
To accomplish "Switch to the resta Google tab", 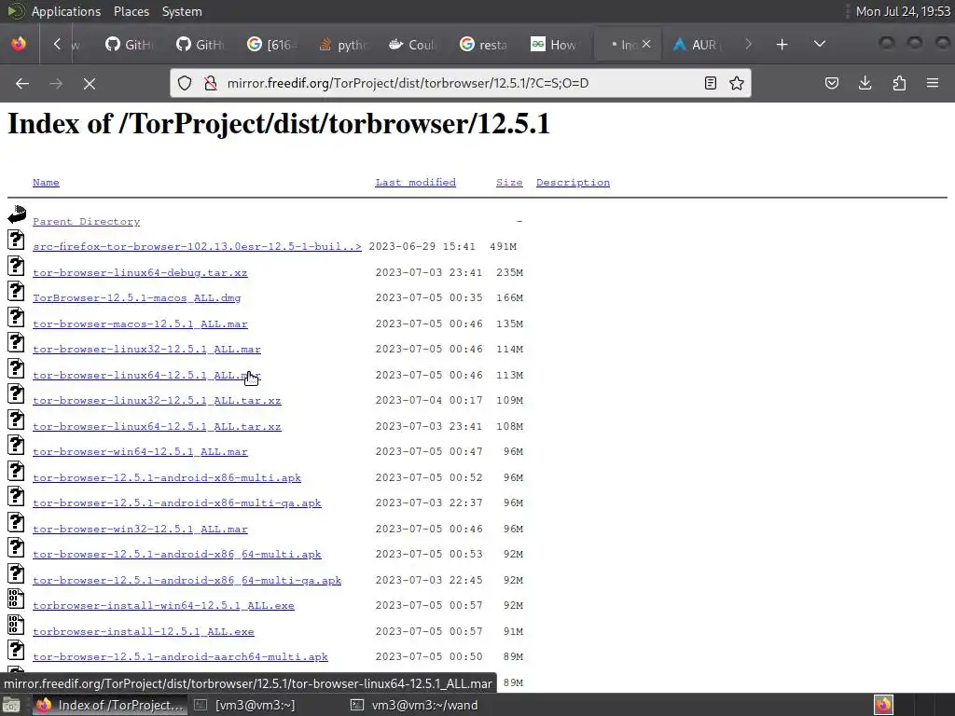I will click(484, 45).
